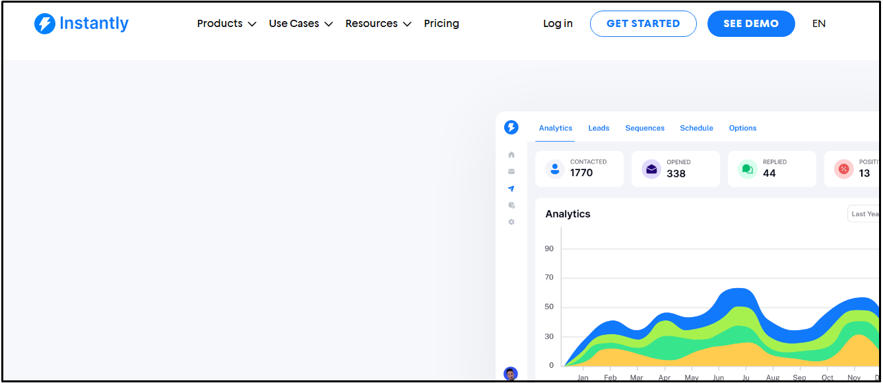Open the Last Year period selector
The width and height of the screenshot is (883, 383).
(863, 214)
